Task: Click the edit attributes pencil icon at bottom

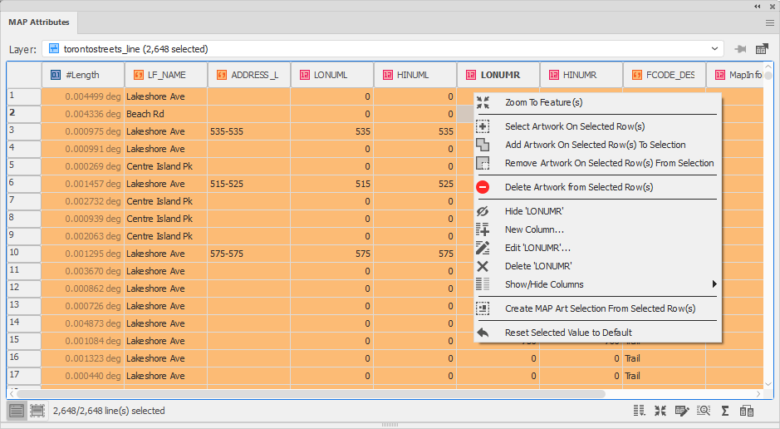Action: click(682, 411)
